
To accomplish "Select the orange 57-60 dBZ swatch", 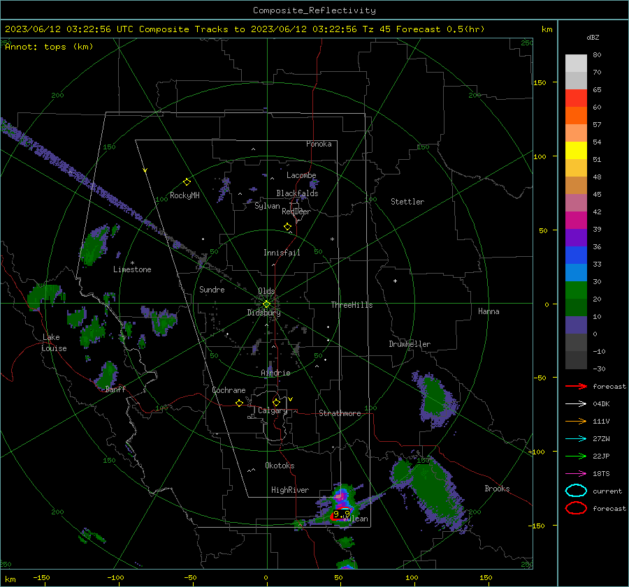I will pos(576,116).
